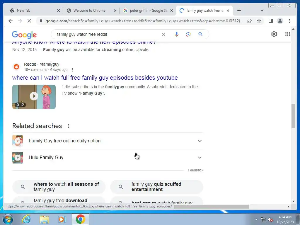Open Related searches options dots
300x225 pixels.
pos(69,126)
